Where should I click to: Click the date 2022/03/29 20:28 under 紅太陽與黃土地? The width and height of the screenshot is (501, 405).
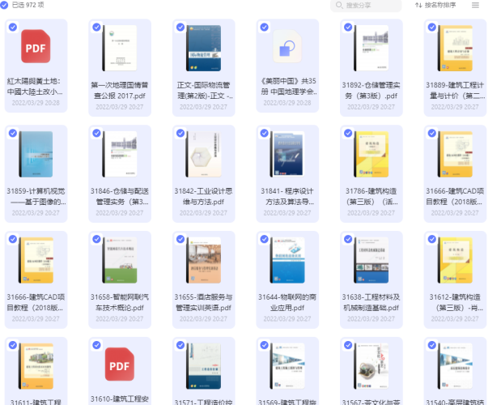pyautogui.click(x=36, y=103)
